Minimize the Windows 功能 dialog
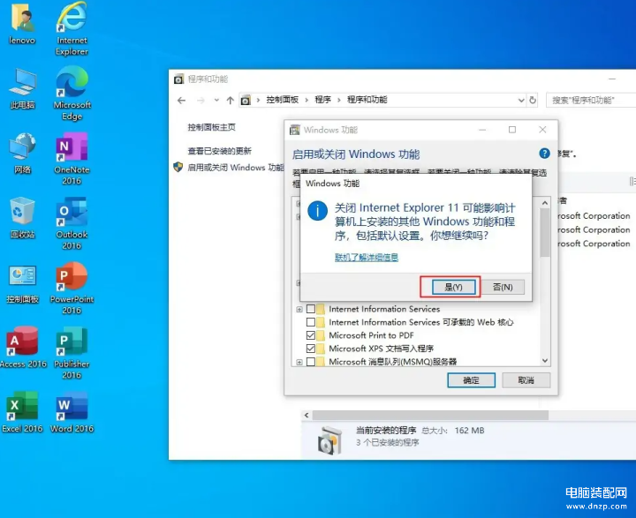 coord(482,130)
